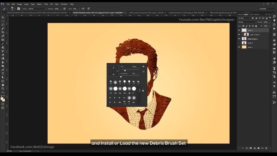Open the Select menu
This screenshot has height=156, width=277.
click(39, 4)
